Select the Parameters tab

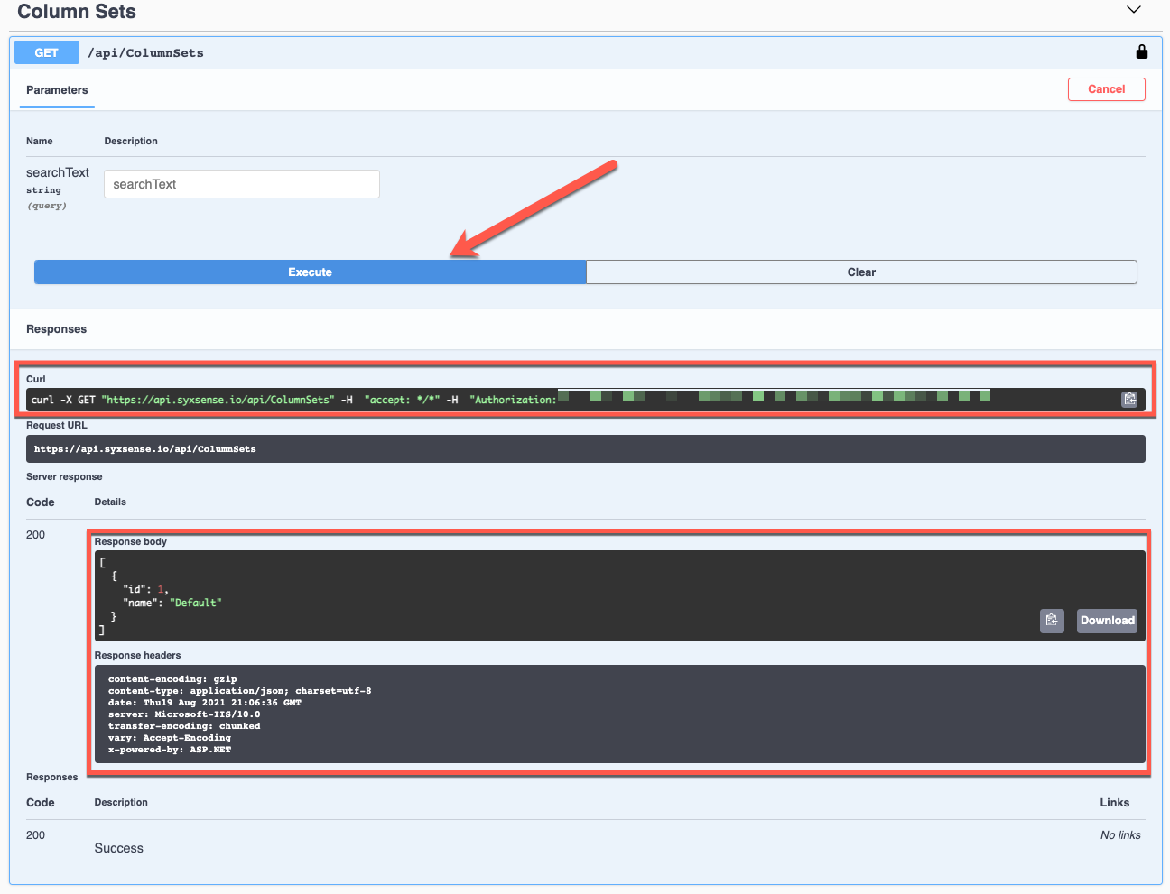(x=57, y=90)
